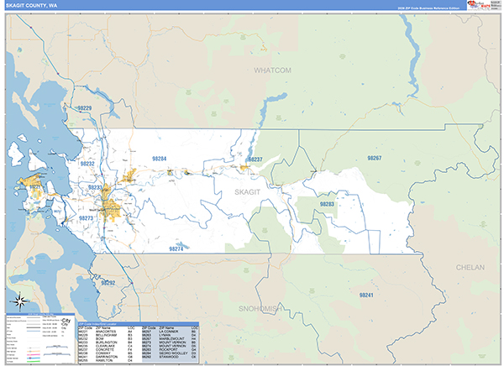Select the ROCKPORT row in the index
Image resolution: width=504 pixels, height=366 pixels.
pos(170,349)
